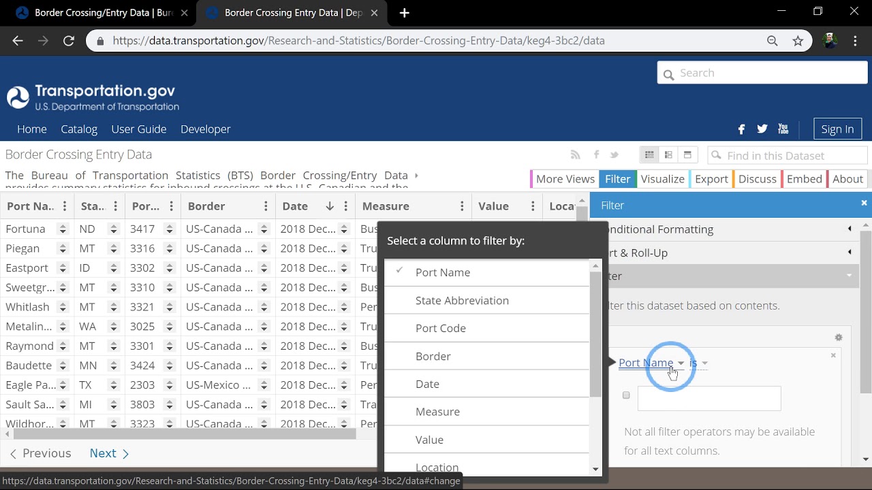Select Port Name from column list

pyautogui.click(x=486, y=272)
